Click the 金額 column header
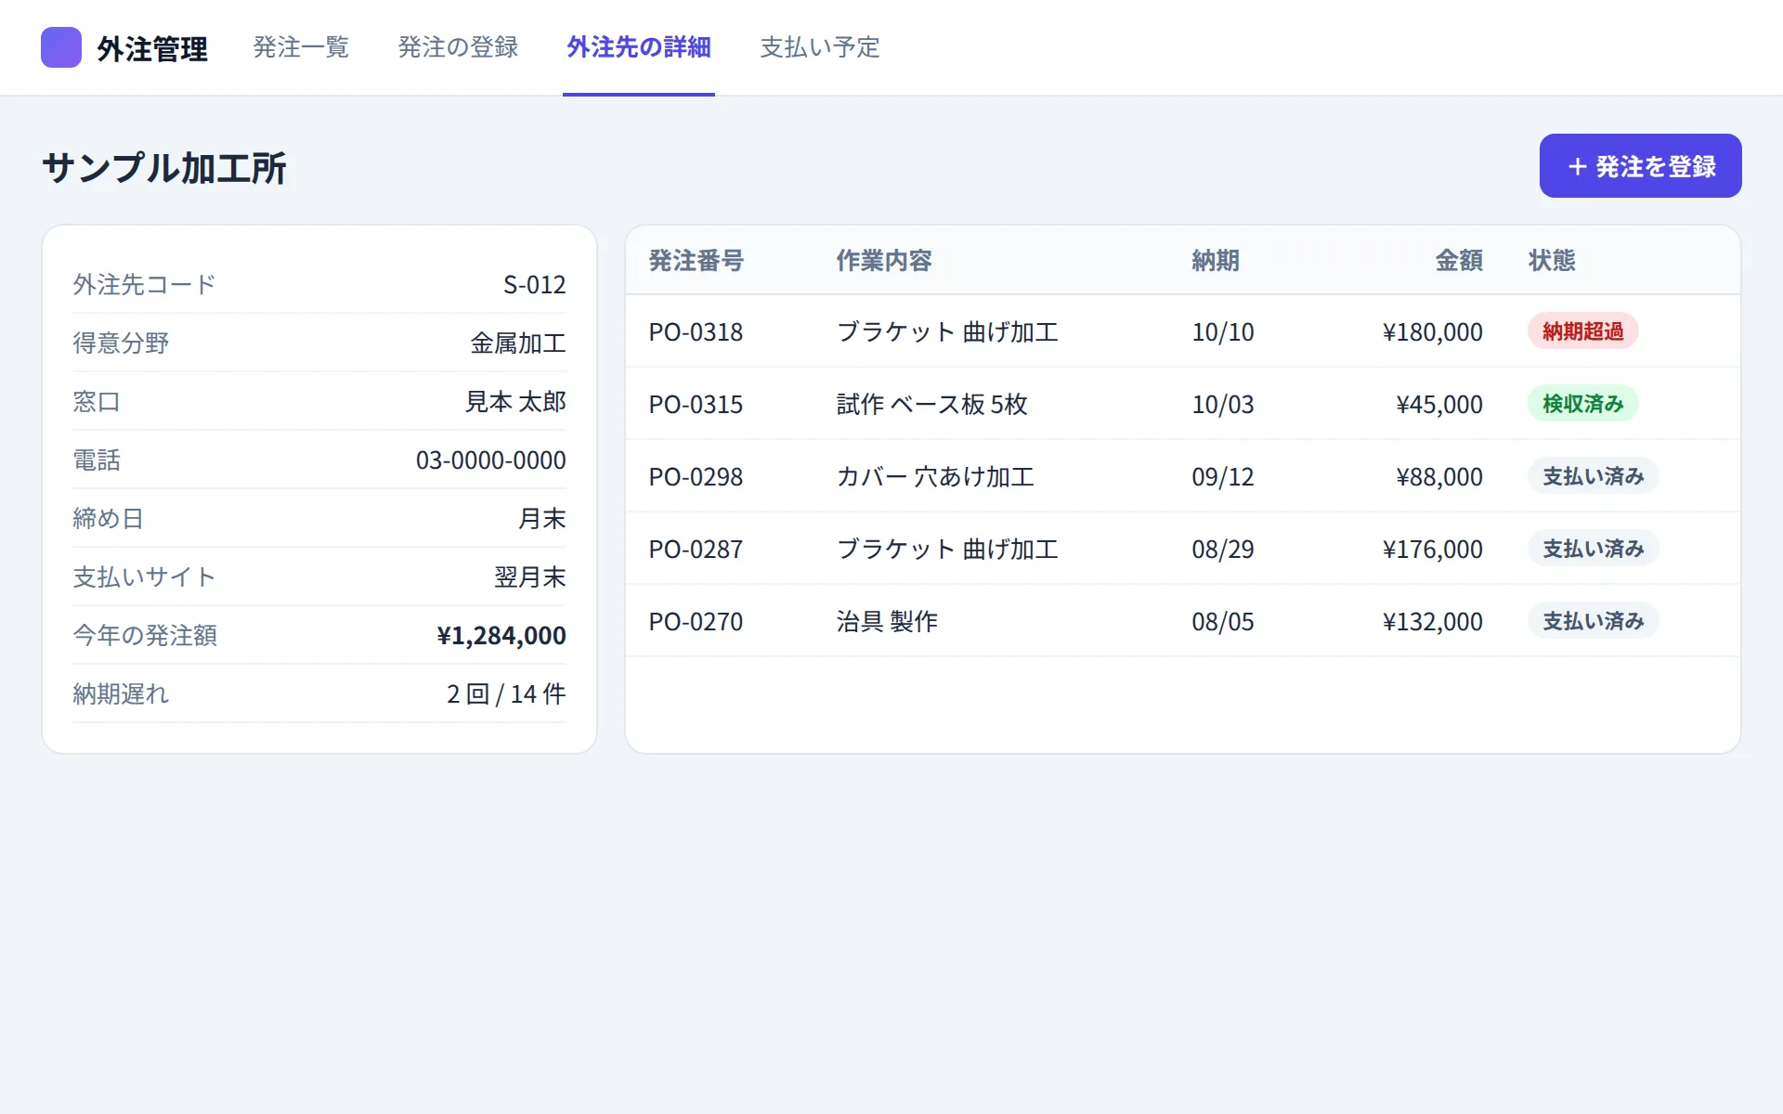 click(1459, 261)
